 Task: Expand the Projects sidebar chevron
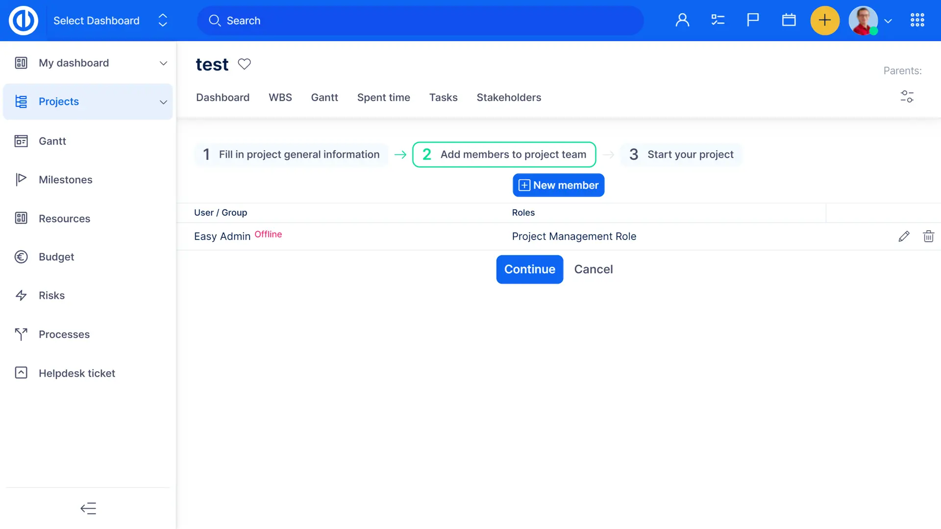(x=163, y=102)
